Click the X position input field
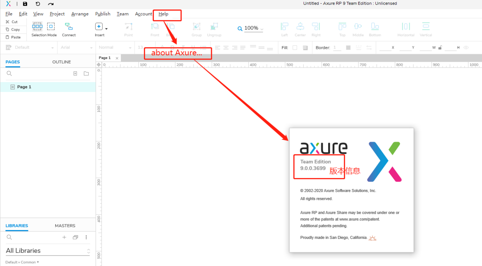Viewport: 482px width, 266px height. (385, 47)
